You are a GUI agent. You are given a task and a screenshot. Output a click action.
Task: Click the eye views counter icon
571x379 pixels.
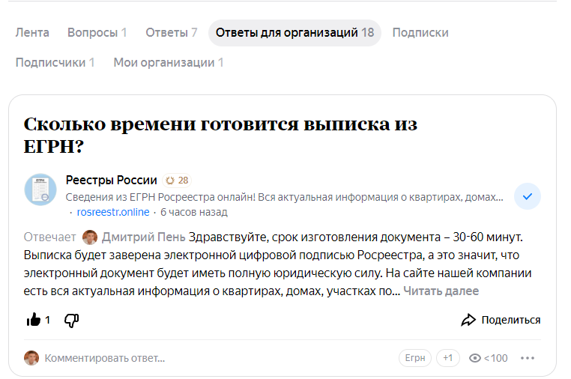(x=474, y=358)
